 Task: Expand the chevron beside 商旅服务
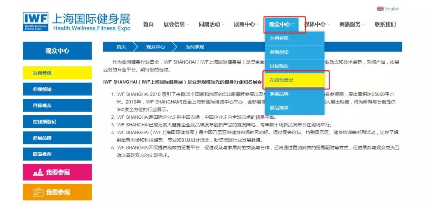point(363,25)
